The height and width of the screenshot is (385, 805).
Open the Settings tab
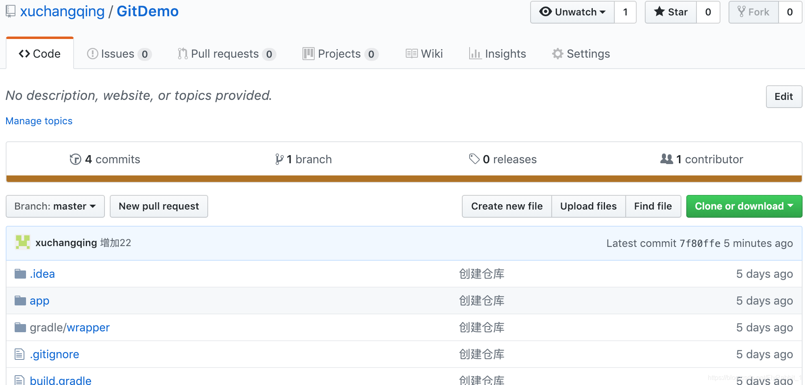(581, 54)
